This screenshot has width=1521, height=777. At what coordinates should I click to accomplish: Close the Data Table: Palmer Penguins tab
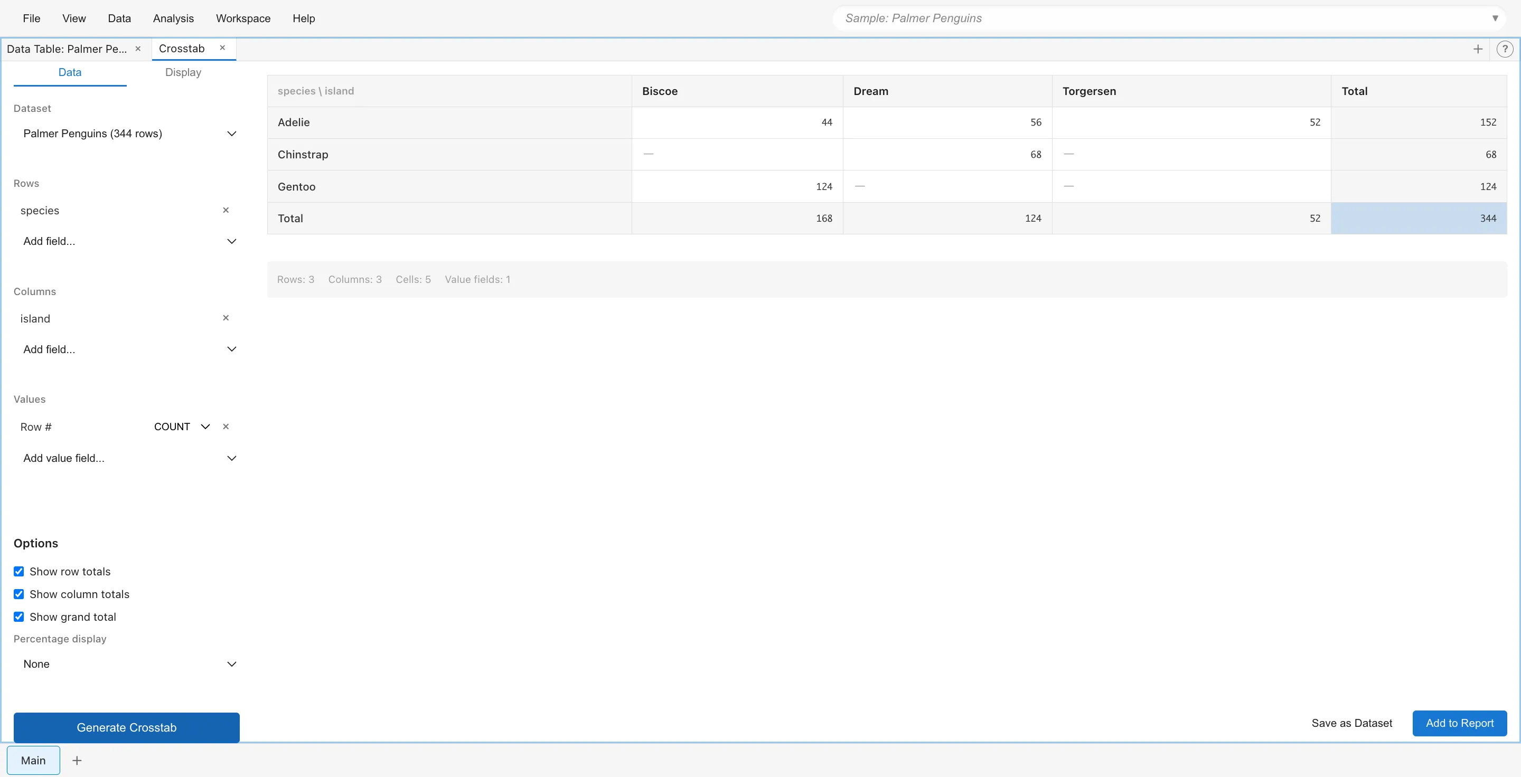(138, 49)
